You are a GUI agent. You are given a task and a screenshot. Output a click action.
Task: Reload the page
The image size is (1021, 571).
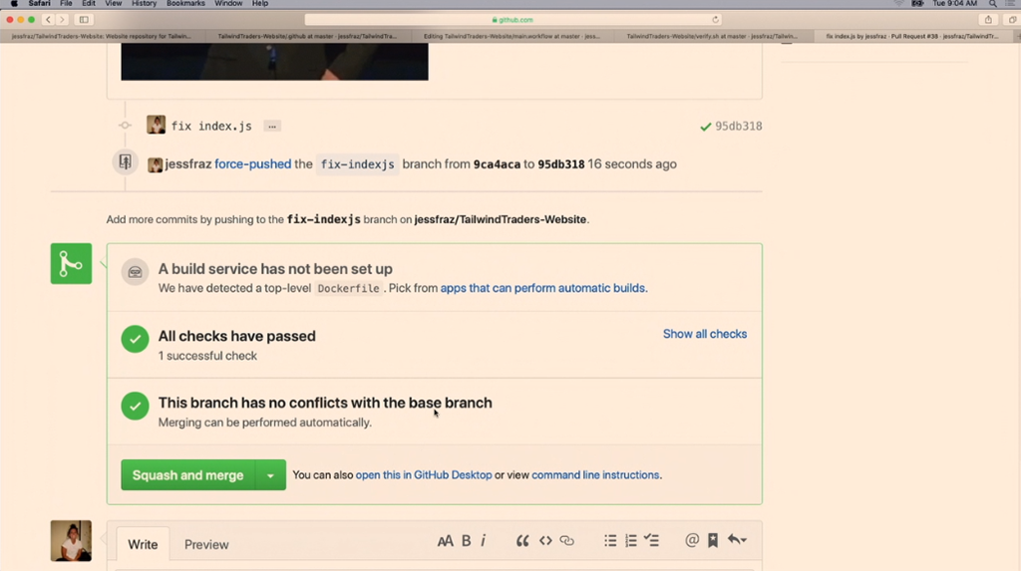(715, 20)
